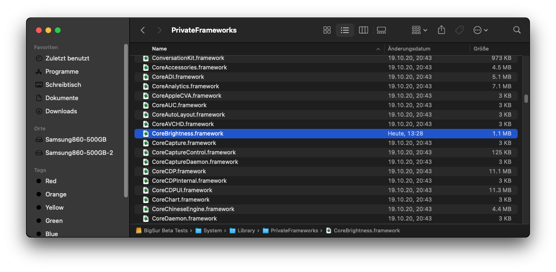Viewport: 556px width, 272px height.
Task: Select CoreCDPInternal.framework row
Action: click(326, 181)
